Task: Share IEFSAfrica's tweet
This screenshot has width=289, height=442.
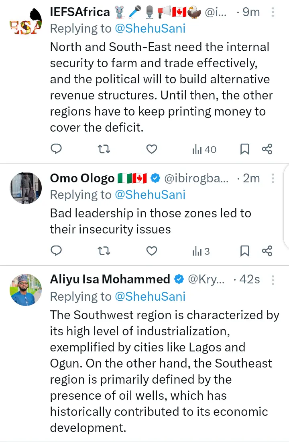Action: click(267, 149)
